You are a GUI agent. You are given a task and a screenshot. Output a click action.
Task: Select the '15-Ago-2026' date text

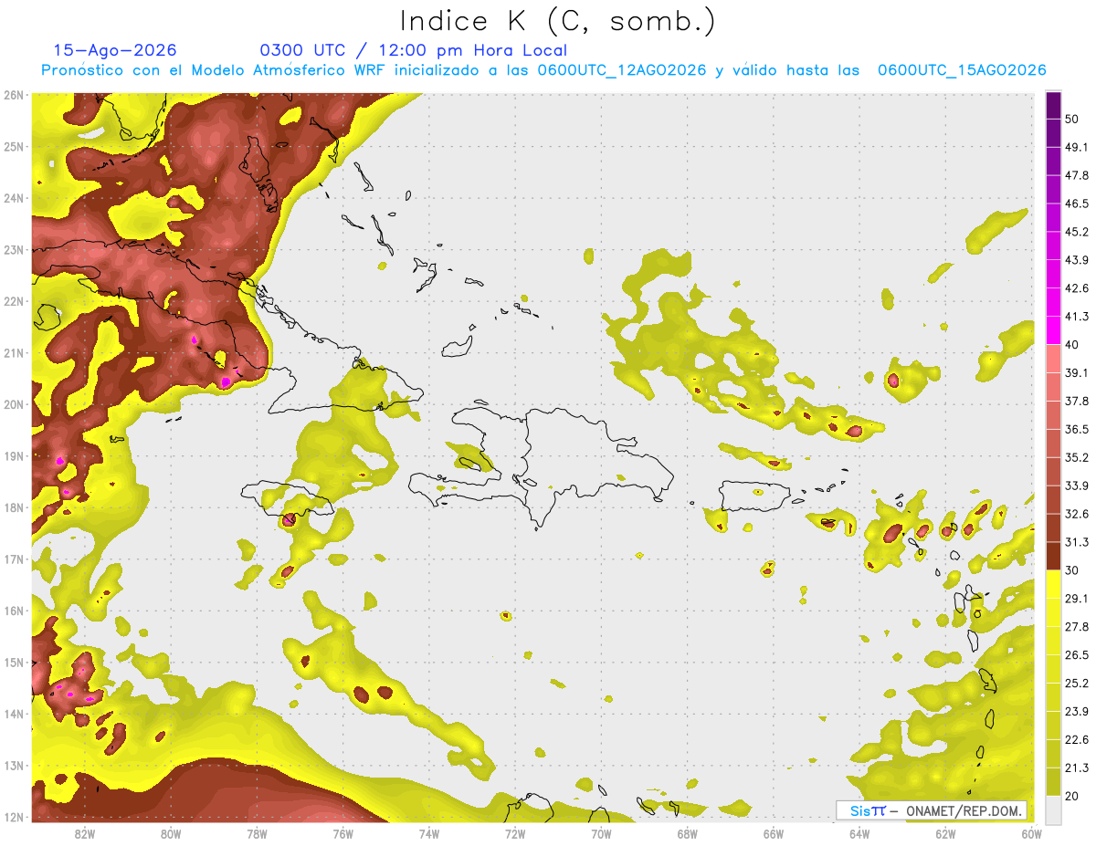(115, 50)
